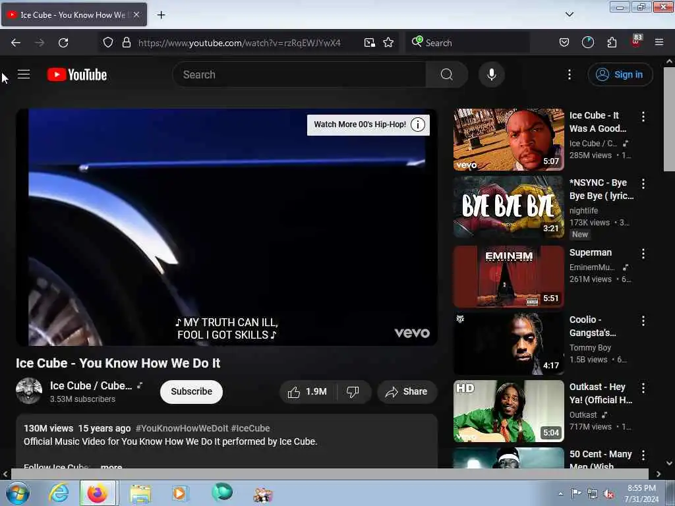Image resolution: width=675 pixels, height=506 pixels.
Task: Close the Ice Cube YouTube tab
Action: click(136, 14)
